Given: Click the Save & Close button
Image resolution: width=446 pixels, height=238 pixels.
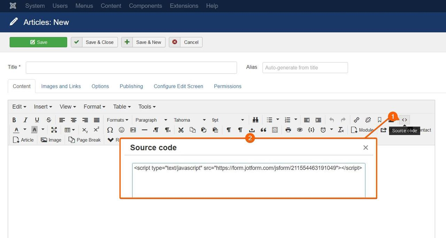Looking at the screenshot, I should click(99, 42).
